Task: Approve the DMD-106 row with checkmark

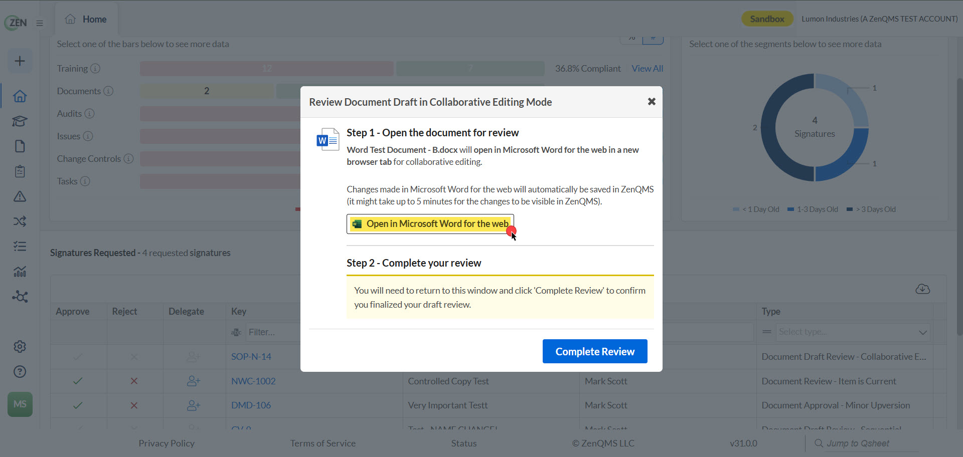Action: (x=78, y=405)
